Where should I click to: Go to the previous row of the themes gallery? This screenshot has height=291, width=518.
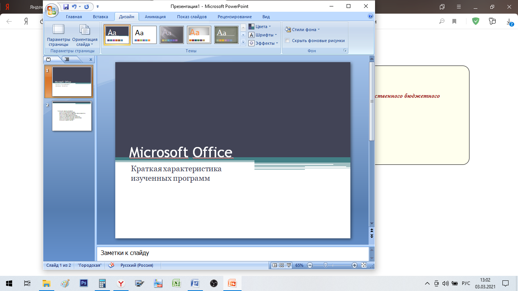point(243,28)
